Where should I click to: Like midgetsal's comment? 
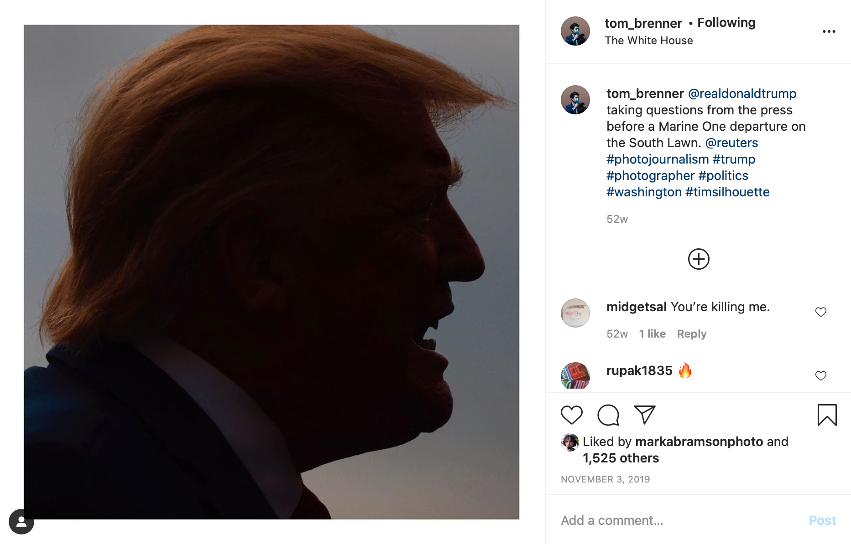(x=820, y=312)
